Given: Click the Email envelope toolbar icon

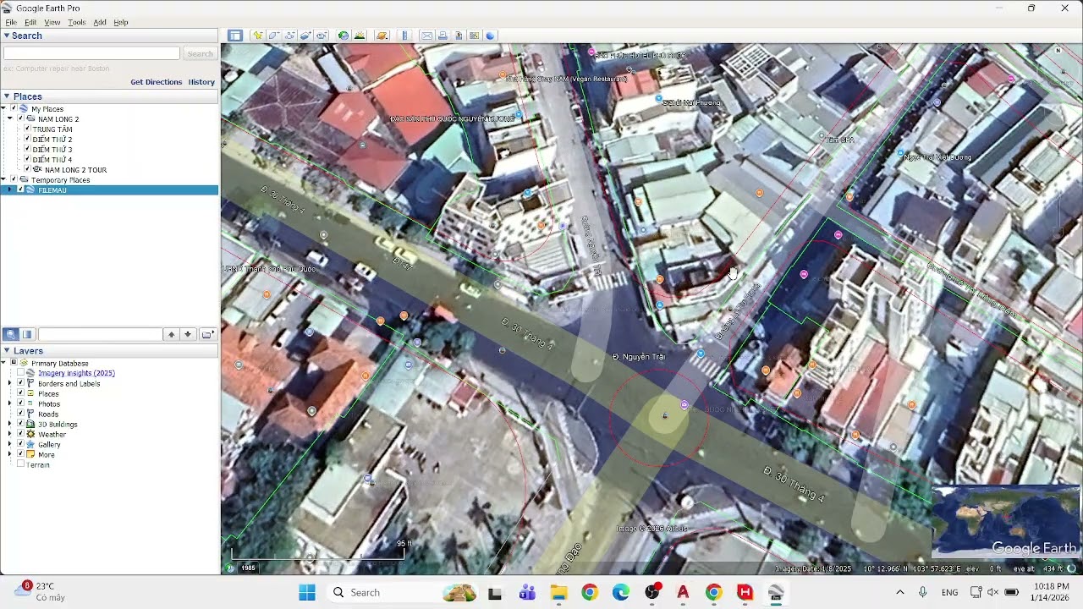Looking at the screenshot, I should click(426, 36).
